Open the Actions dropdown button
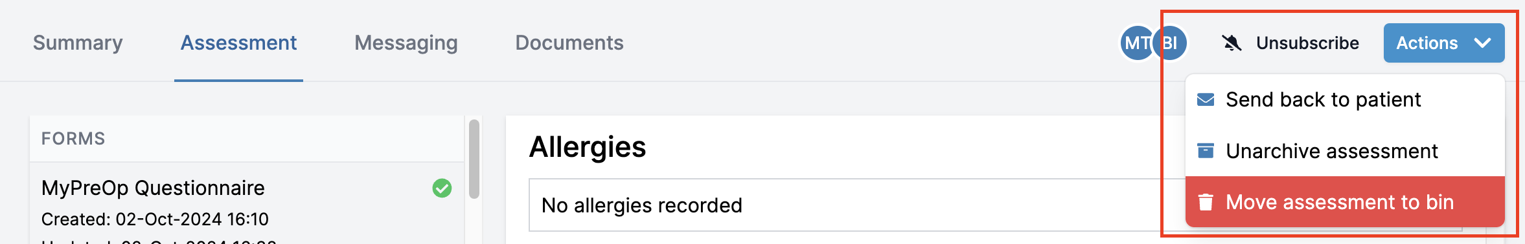The image size is (1525, 244). [x=1444, y=43]
